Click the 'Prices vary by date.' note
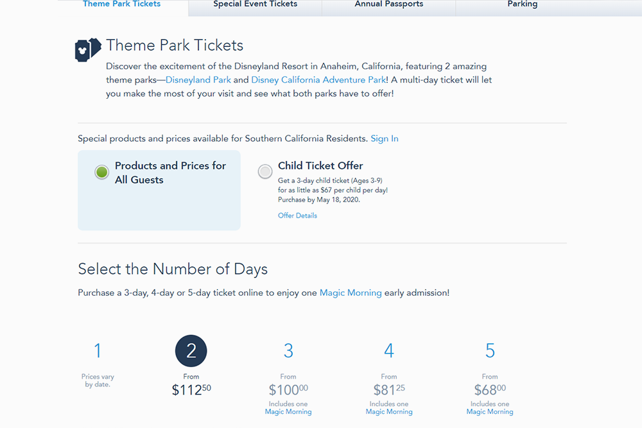642x428 pixels. click(x=98, y=381)
